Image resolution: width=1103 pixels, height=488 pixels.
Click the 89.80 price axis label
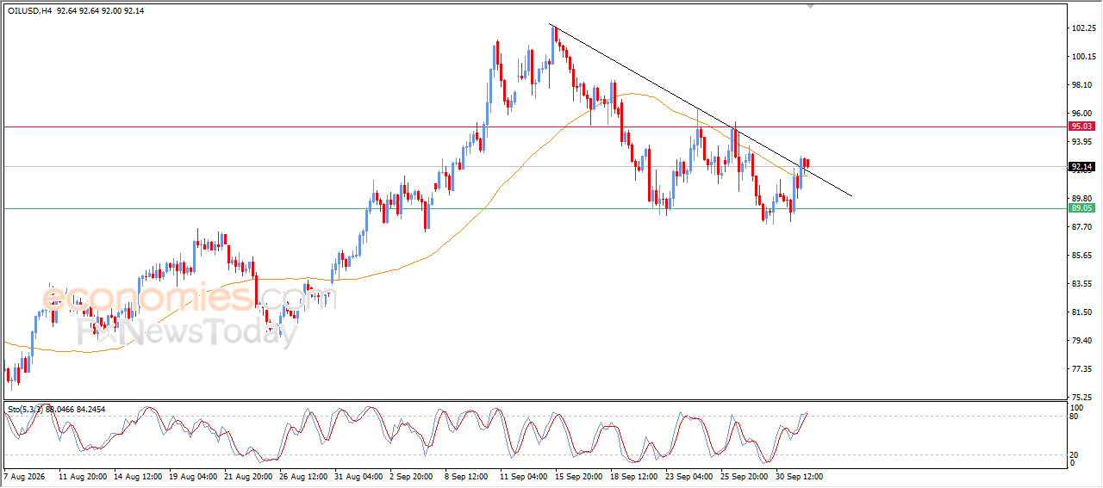pos(1083,199)
